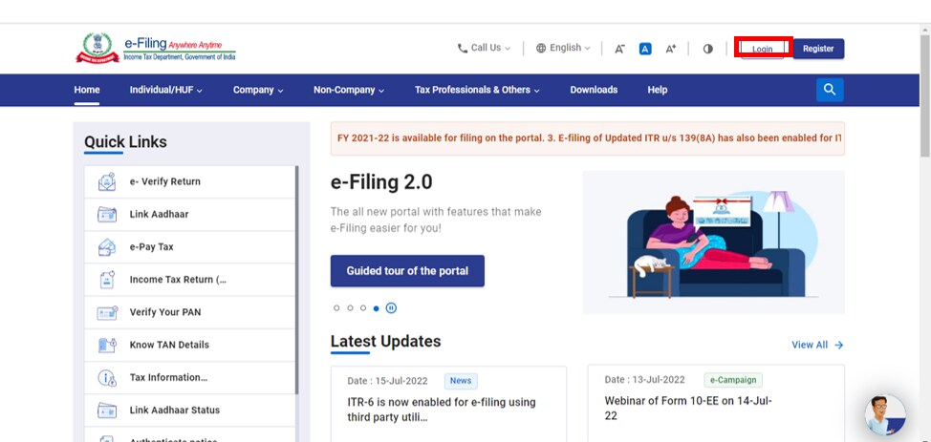Start the Guided tour of the portal
Image resolution: width=931 pixels, height=442 pixels.
tap(407, 271)
